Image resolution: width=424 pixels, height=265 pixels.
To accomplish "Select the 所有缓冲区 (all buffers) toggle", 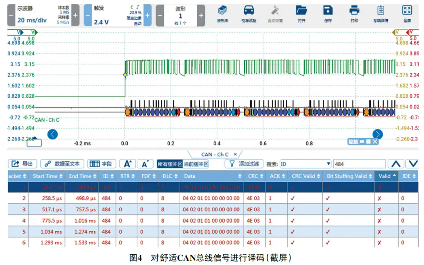I will [170, 164].
